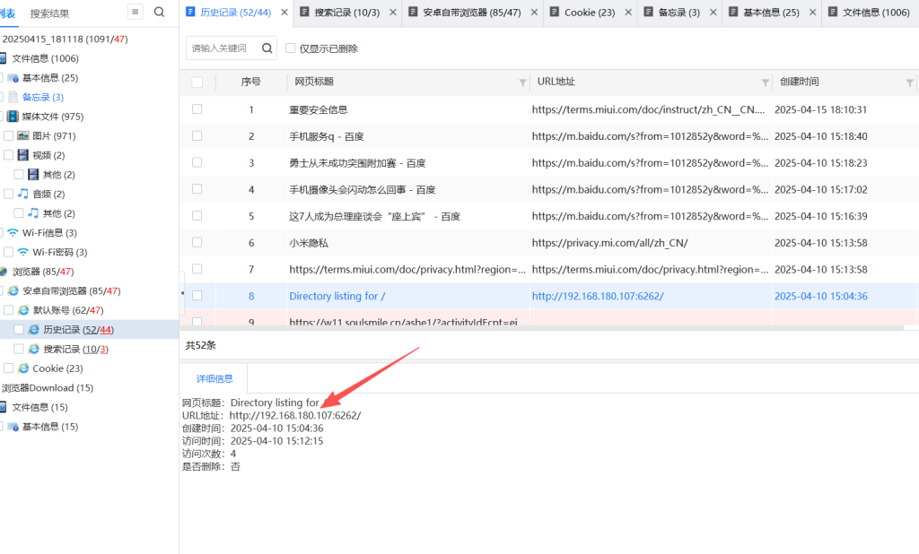Click the keyword search input field
Screen dimensions: 919x554
point(222,48)
